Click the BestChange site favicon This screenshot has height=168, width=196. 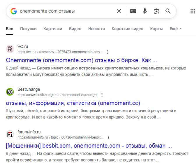coord(10,92)
